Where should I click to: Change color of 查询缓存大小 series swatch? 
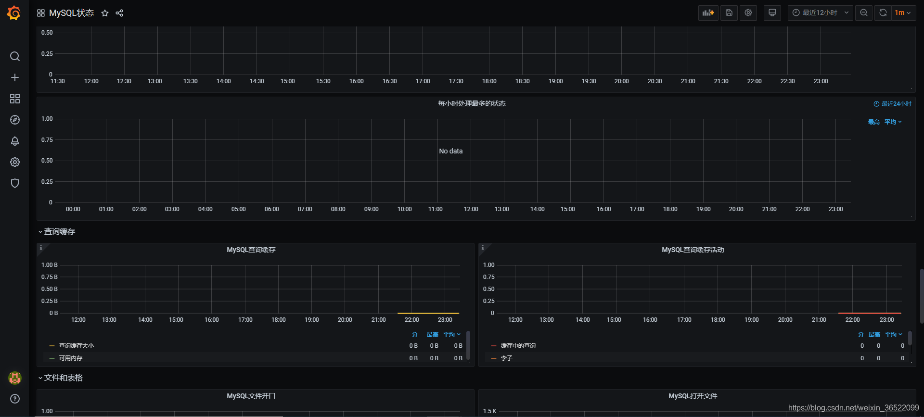coord(52,346)
